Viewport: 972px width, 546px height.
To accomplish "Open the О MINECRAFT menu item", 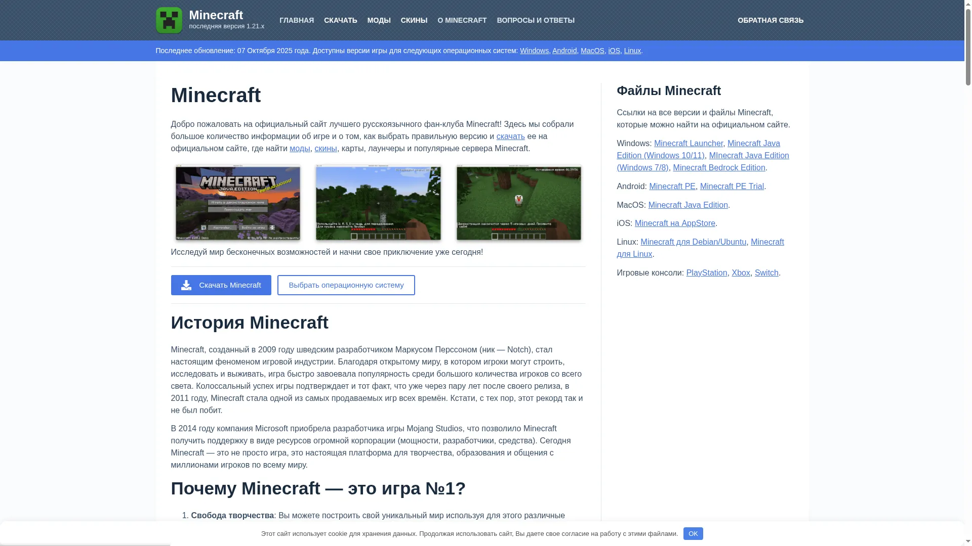I will pyautogui.click(x=462, y=20).
